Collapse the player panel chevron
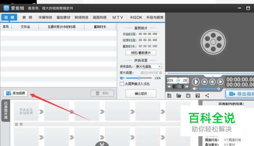The image size is (254, 146). click(x=213, y=76)
